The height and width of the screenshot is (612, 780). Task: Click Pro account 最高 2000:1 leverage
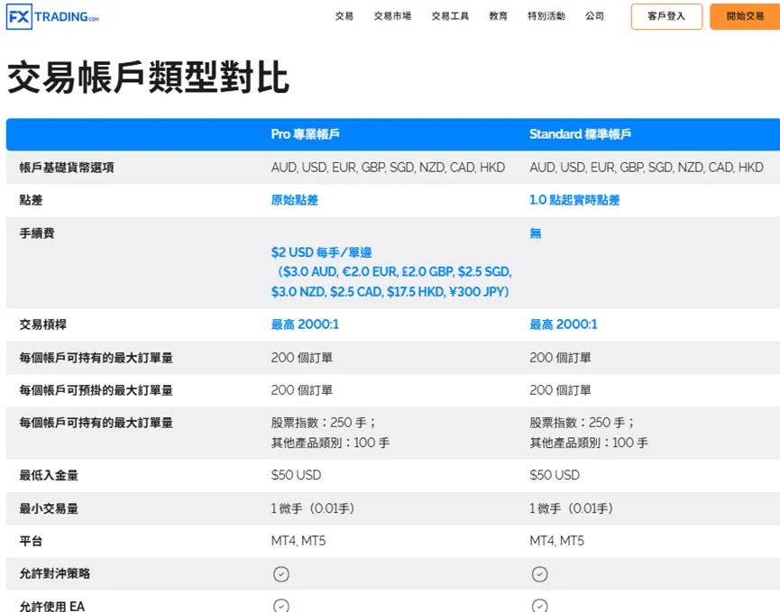(305, 324)
